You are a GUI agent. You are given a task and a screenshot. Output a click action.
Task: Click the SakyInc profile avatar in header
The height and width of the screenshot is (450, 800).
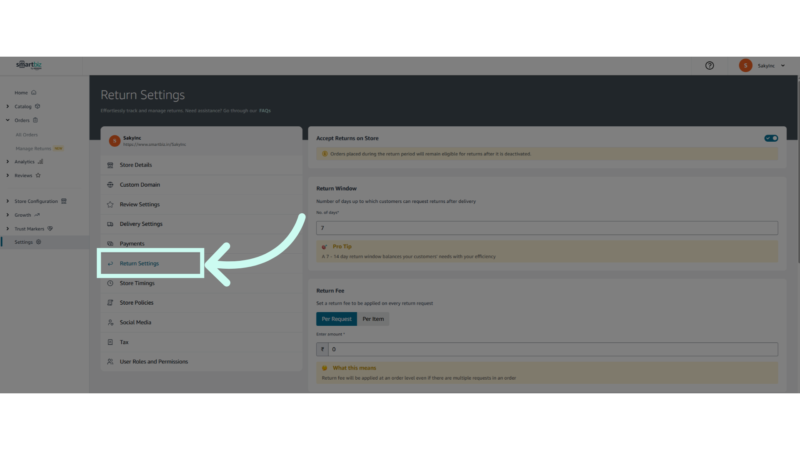pyautogui.click(x=745, y=65)
